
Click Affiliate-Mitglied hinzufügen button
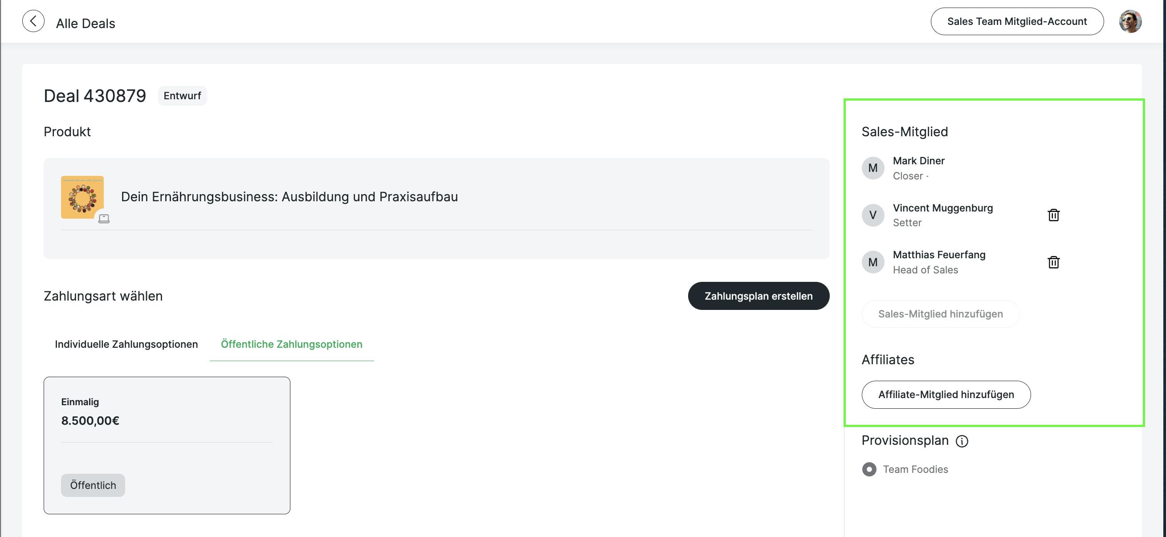pos(946,395)
